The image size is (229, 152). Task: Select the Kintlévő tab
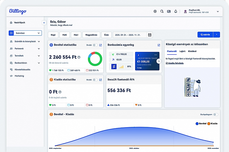pyautogui.click(x=192, y=51)
